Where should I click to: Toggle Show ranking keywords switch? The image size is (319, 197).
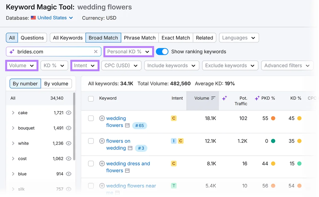[162, 52]
